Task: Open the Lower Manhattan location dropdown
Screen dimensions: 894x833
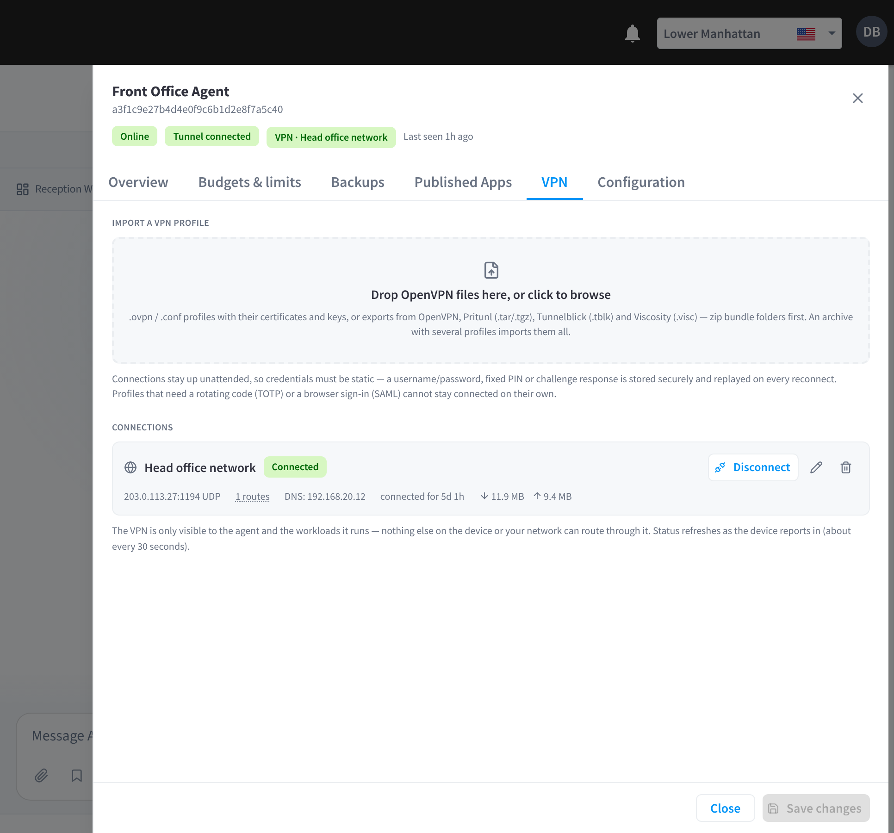Action: 749,33
